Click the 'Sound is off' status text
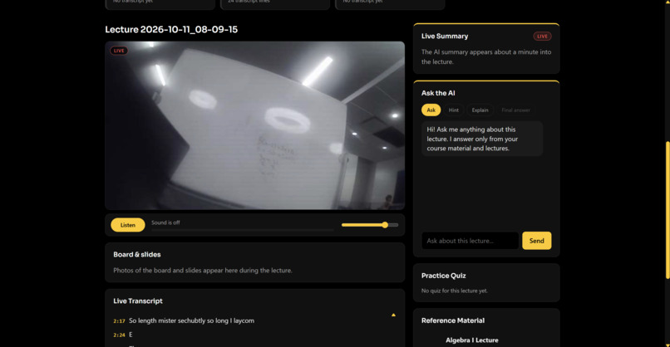Image resolution: width=670 pixels, height=347 pixels. 165,222
